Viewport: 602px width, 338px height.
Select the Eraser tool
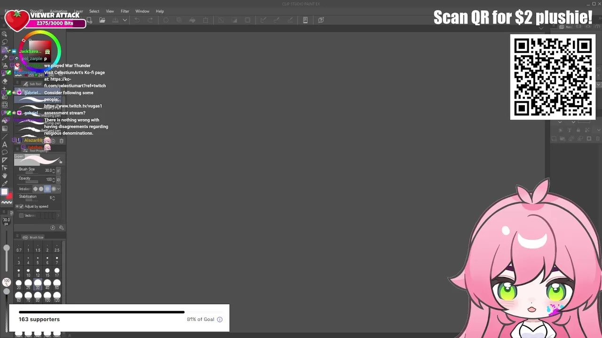5,81
